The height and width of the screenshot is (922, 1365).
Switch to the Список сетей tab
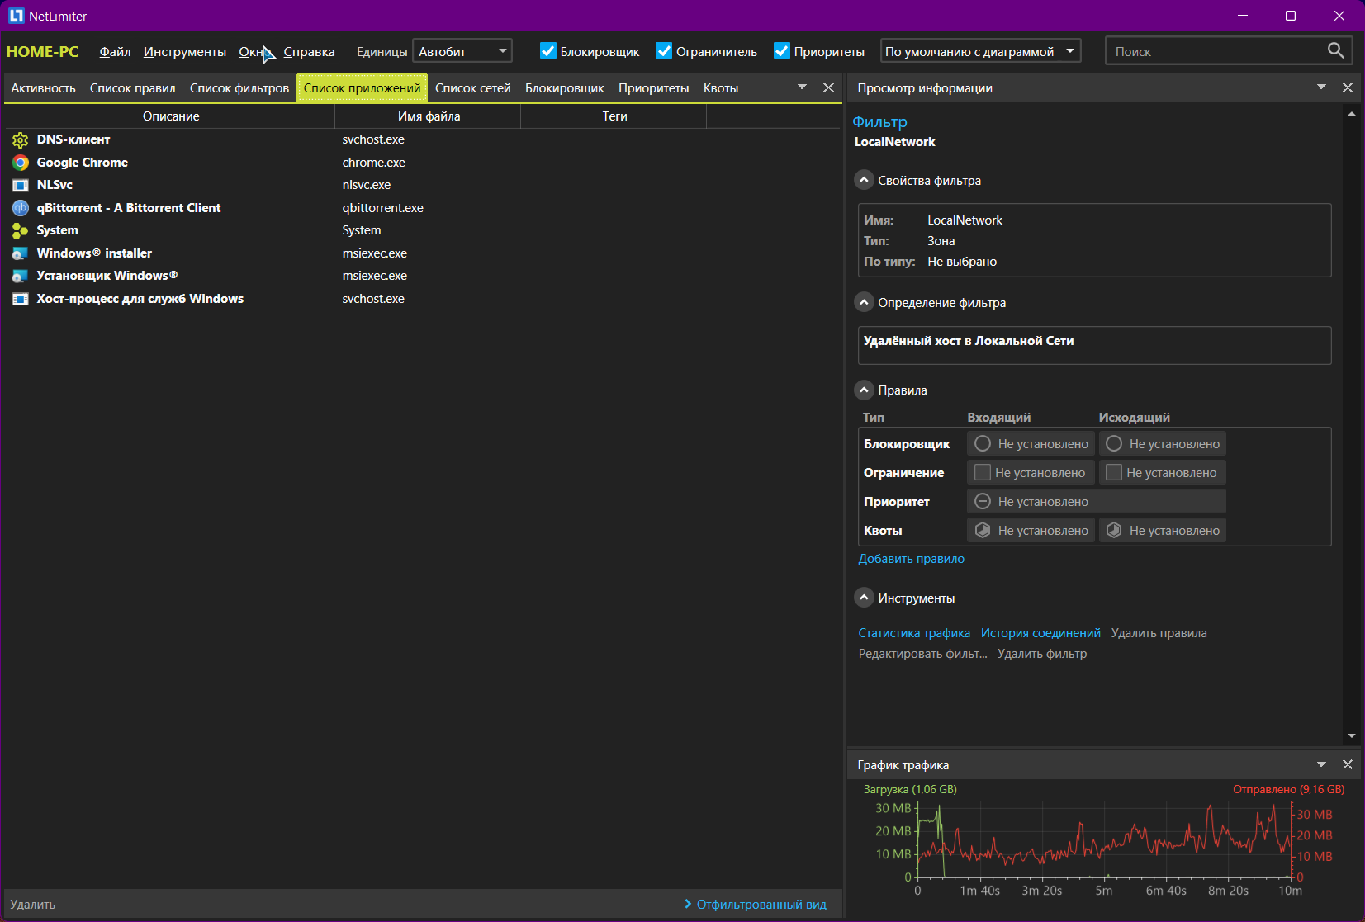point(472,88)
